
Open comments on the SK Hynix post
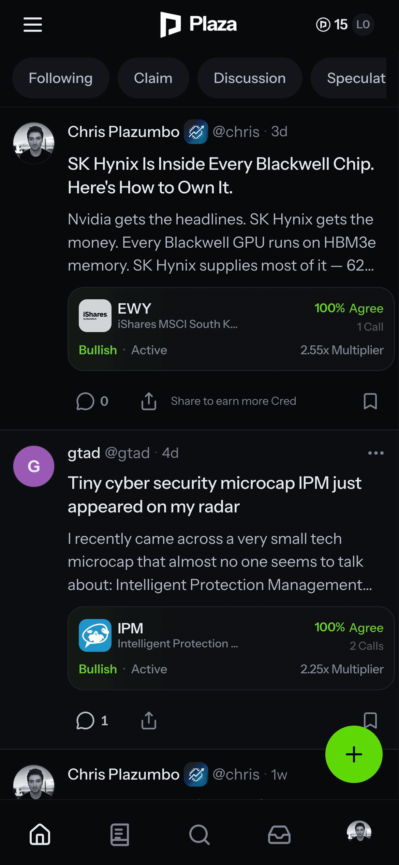point(92,401)
